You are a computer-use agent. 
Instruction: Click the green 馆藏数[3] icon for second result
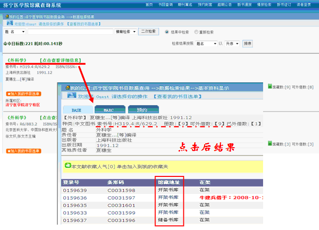tap(270, 144)
